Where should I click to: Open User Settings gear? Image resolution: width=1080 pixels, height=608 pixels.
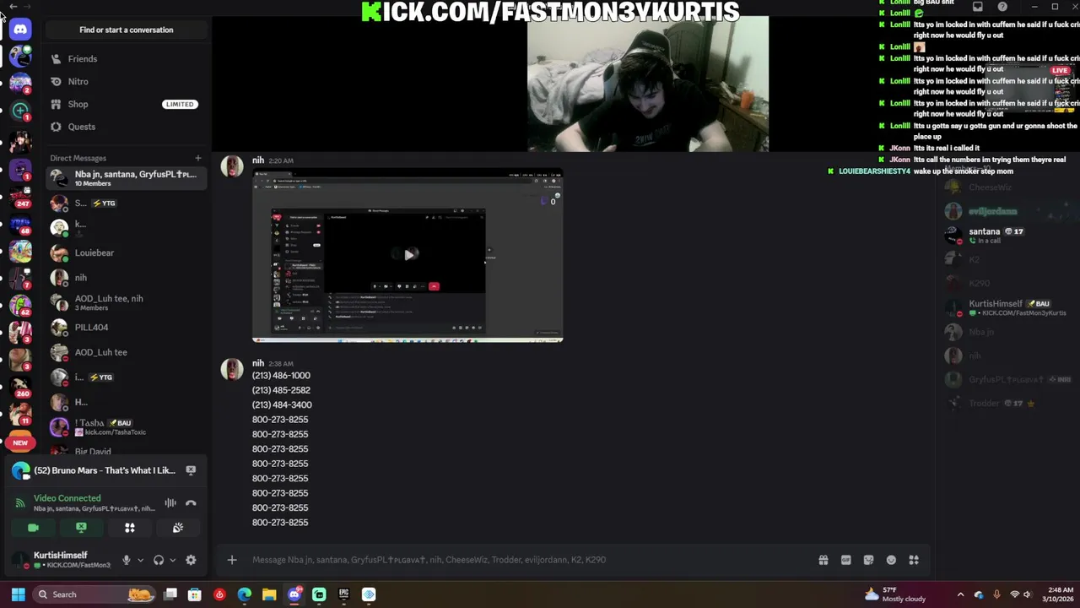pyautogui.click(x=191, y=560)
